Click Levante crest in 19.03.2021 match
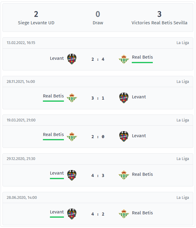Image resolution: width=196 pixels, height=228 pixels. (124, 137)
